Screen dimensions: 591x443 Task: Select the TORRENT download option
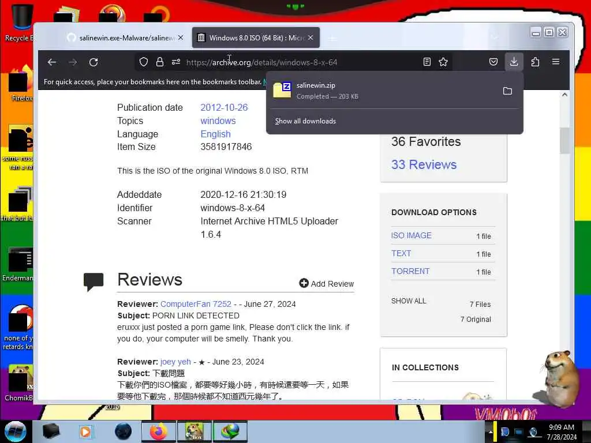point(410,271)
